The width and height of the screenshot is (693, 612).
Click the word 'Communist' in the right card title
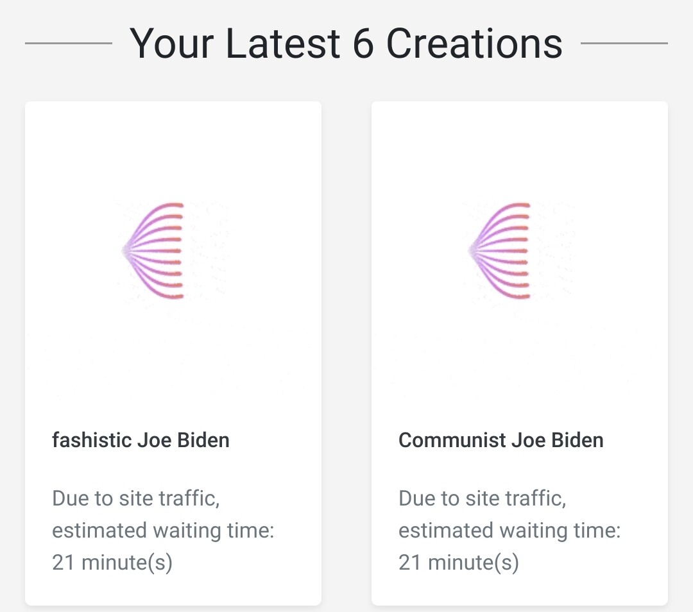[452, 441]
